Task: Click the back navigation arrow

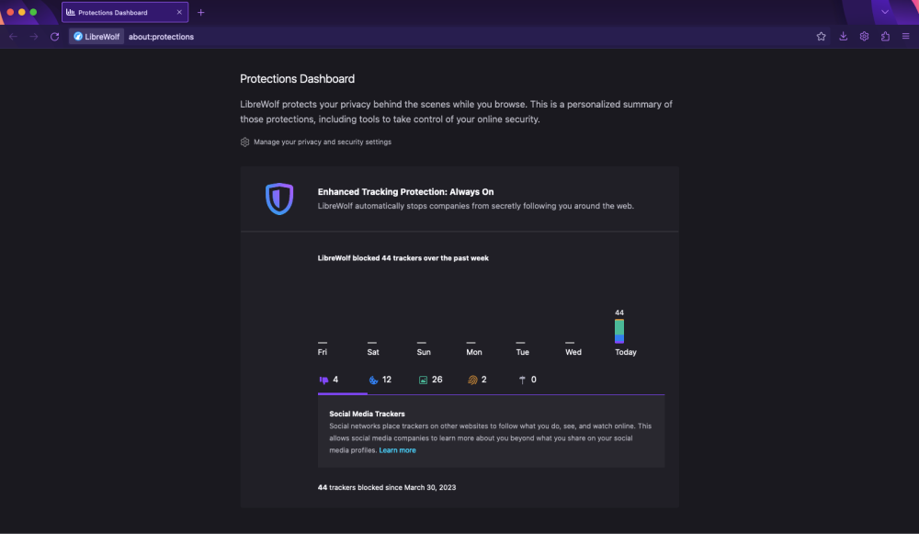Action: pos(13,37)
